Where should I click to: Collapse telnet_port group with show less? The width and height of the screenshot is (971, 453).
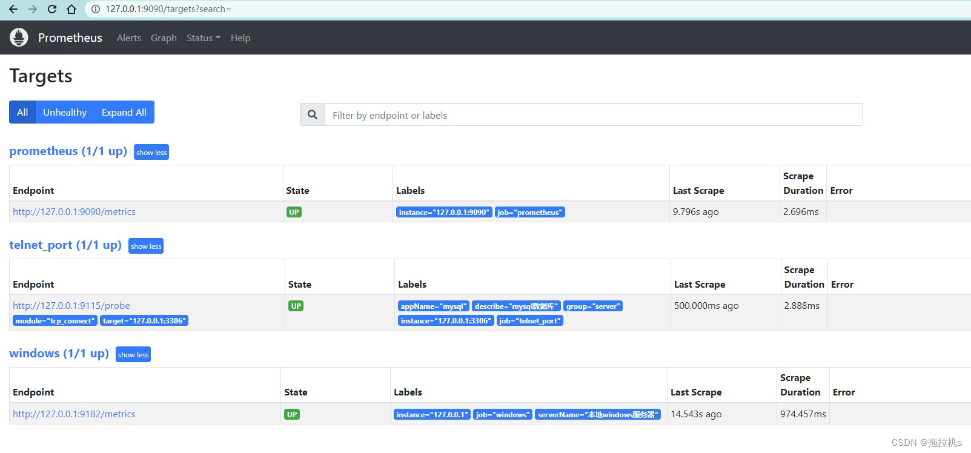tap(146, 246)
